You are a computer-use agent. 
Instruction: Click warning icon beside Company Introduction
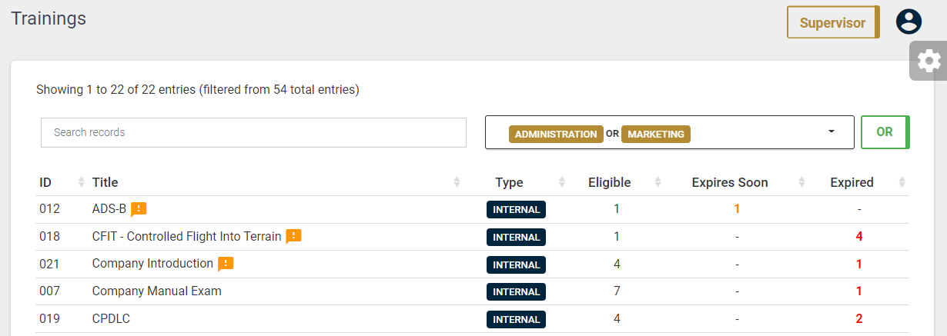225,264
